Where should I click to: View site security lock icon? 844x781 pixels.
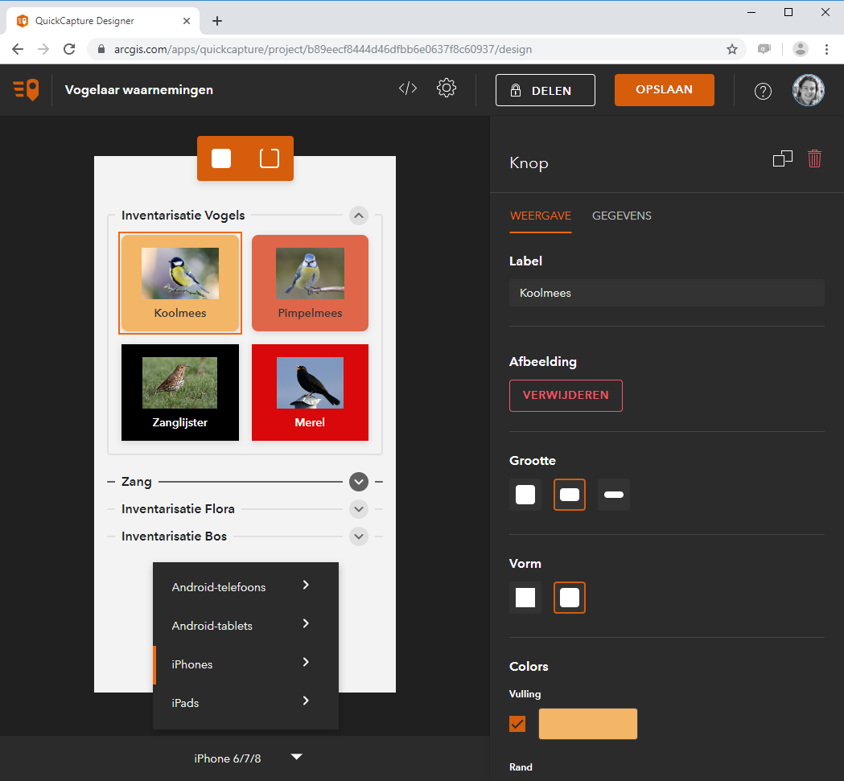pos(101,50)
